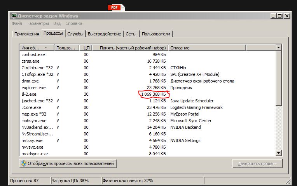Screen dimensions: 297x186
Task: Sort by Память (частный рабочий набор) header
Action: point(130,48)
